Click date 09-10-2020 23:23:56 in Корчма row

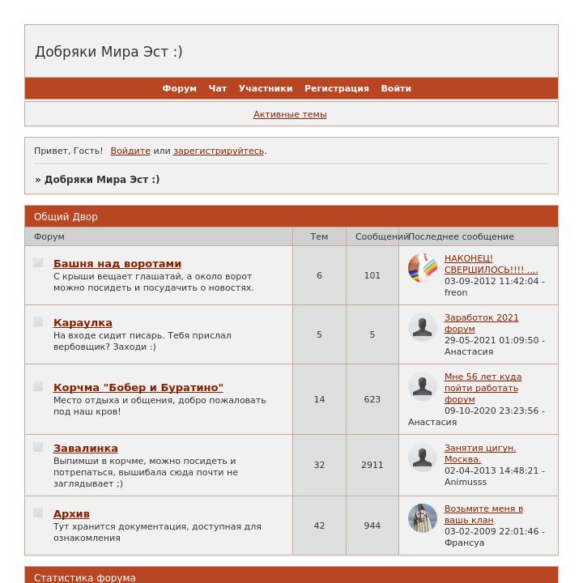pos(492,411)
